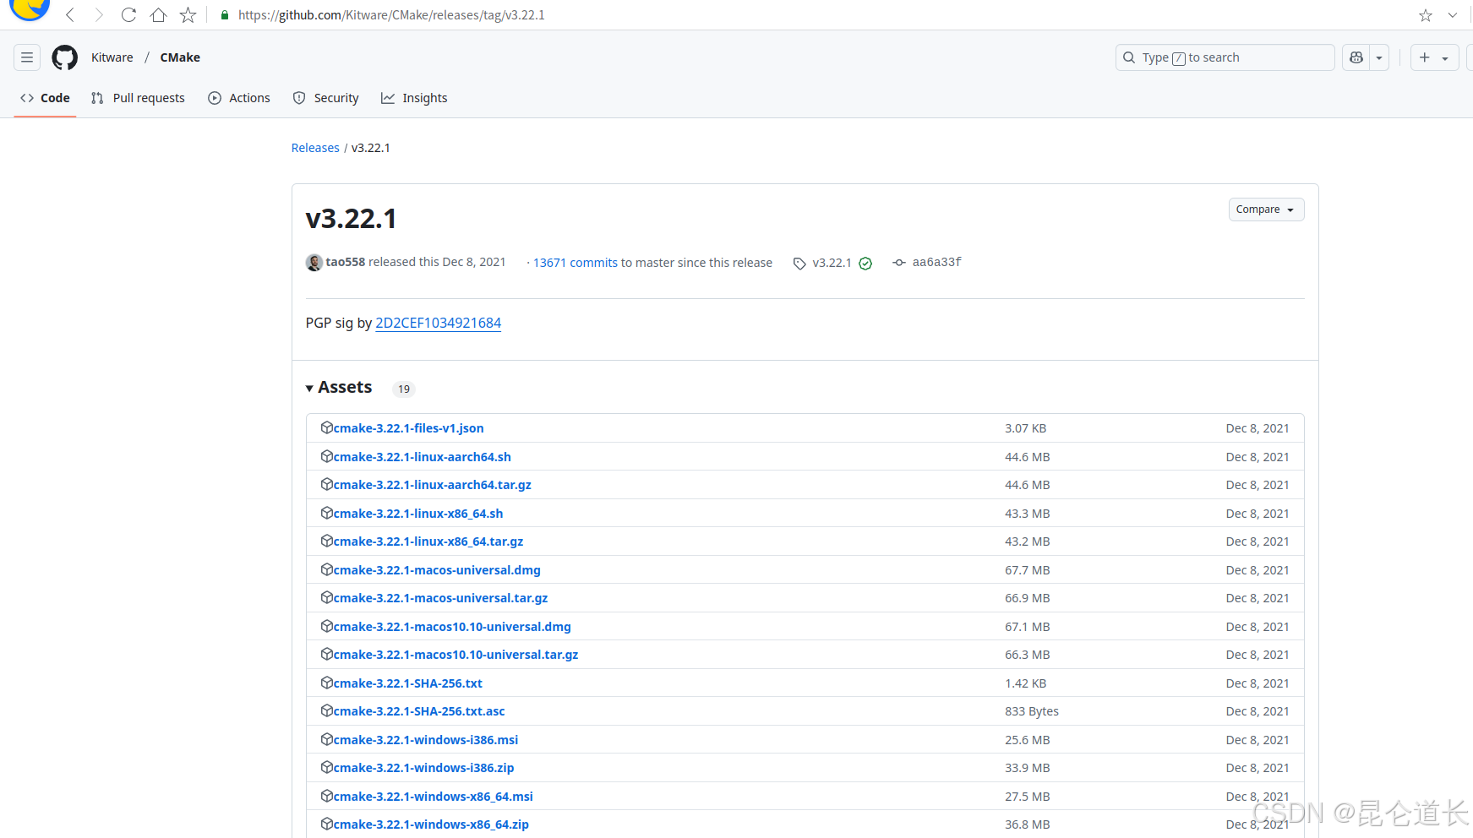Image resolution: width=1473 pixels, height=838 pixels.
Task: Open the hamburger navigation menu
Action: point(27,57)
